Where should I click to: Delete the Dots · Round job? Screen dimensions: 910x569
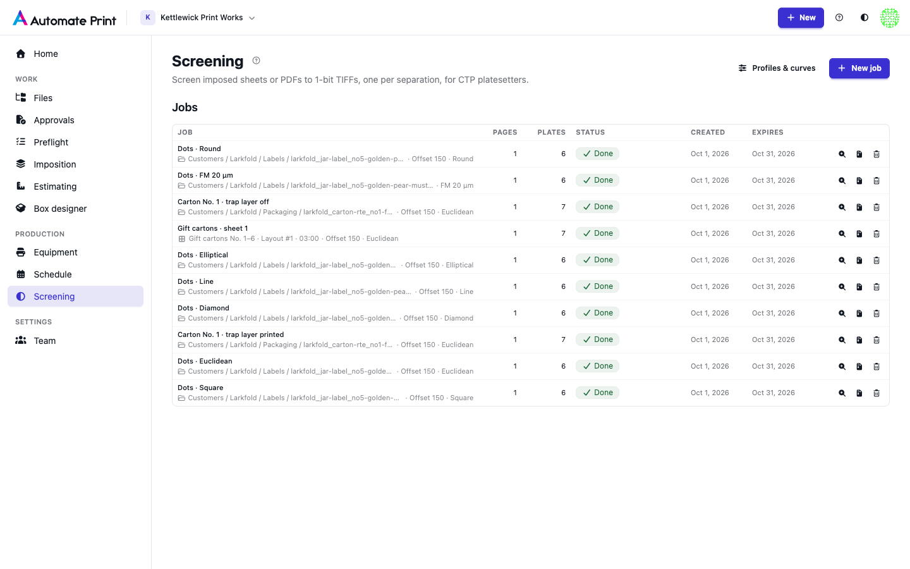[877, 154]
